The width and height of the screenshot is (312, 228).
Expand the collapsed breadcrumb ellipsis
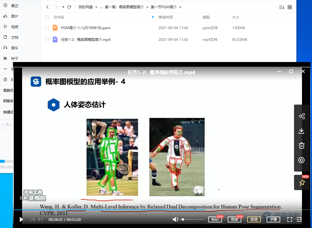[x=101, y=7]
